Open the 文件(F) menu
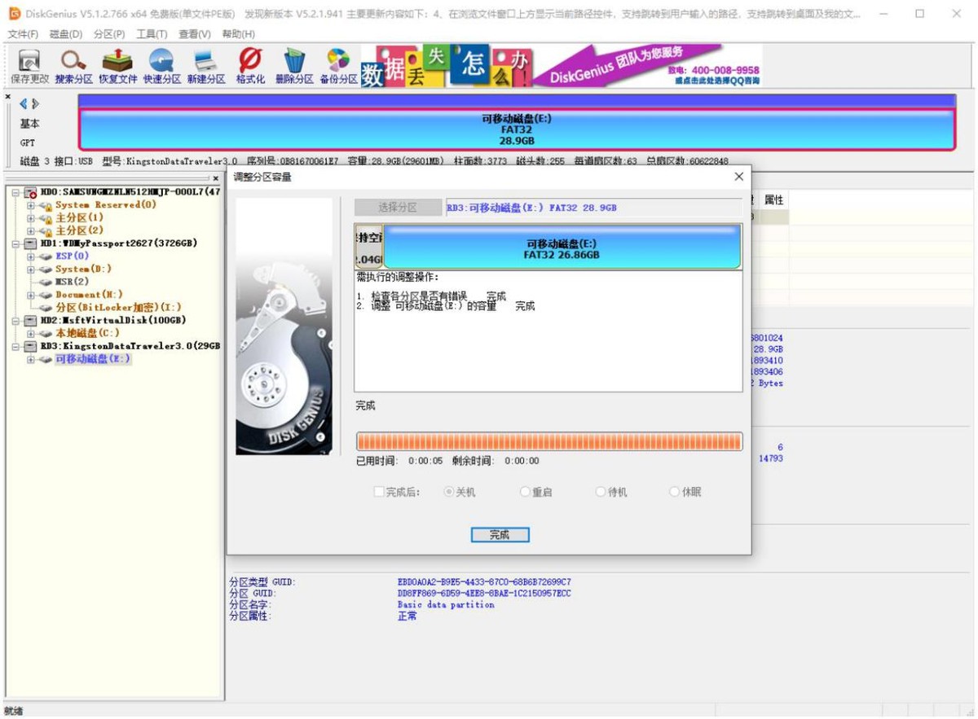This screenshot has height=719, width=978. tap(23, 34)
